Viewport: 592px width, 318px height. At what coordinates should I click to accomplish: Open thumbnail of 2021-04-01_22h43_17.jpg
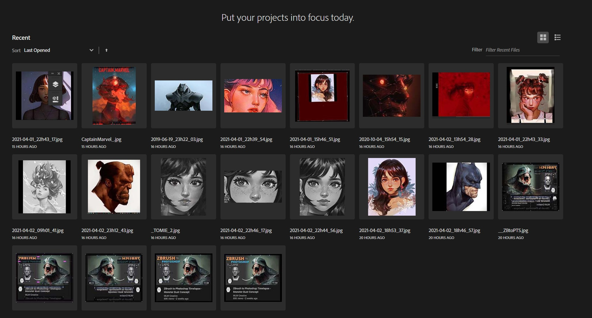pos(45,96)
